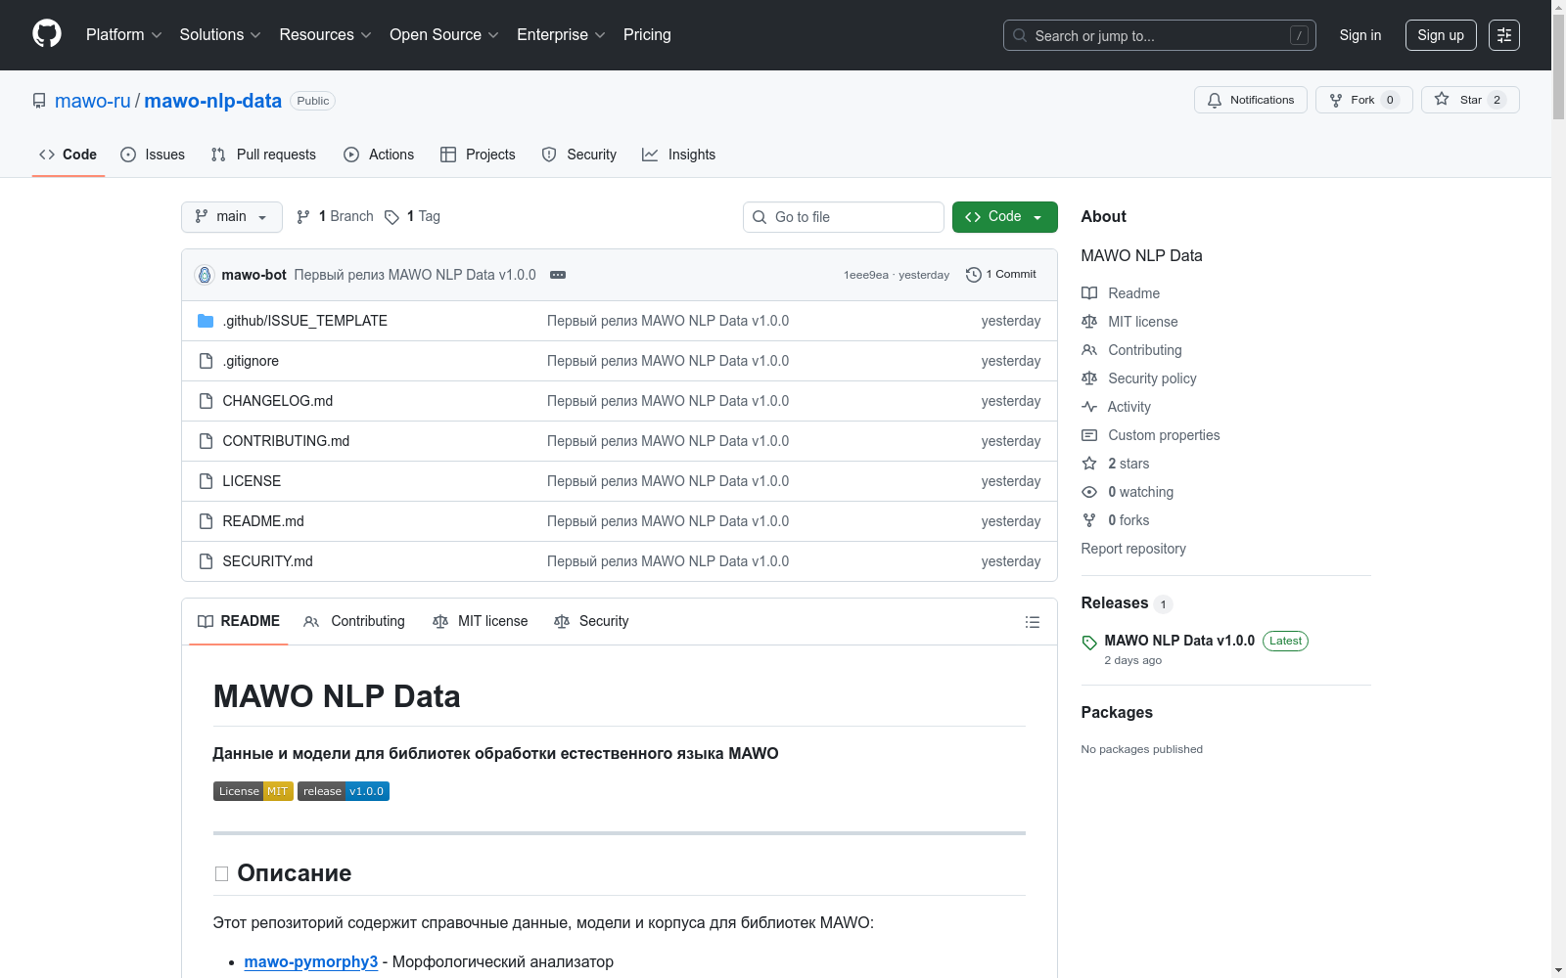Click the release tag icon under Releases
1566x978 pixels.
(x=1089, y=643)
